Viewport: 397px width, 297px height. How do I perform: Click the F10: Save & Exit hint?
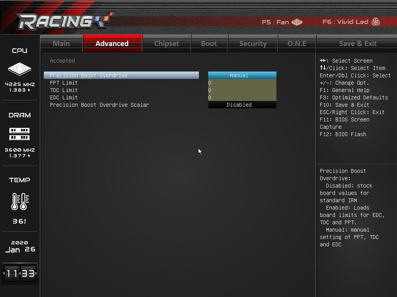click(x=344, y=105)
